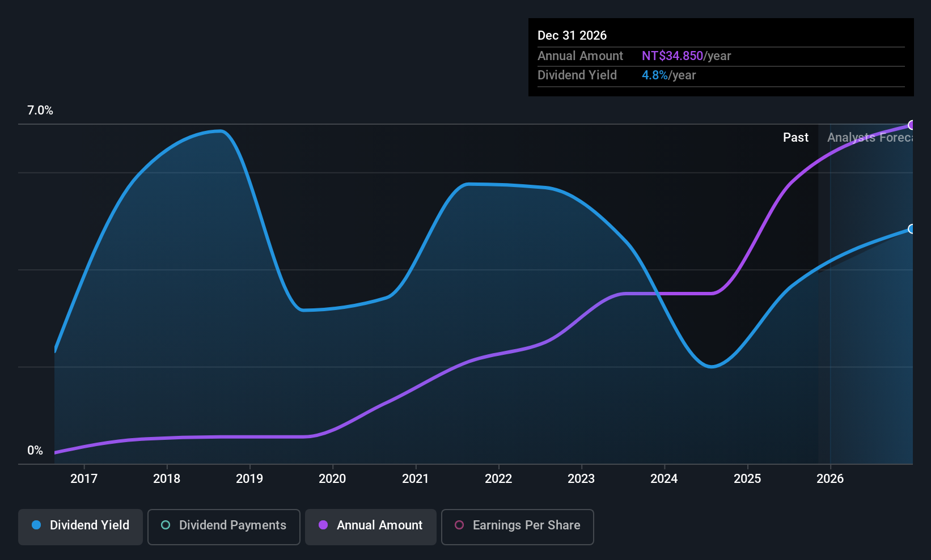
Task: Select the 2024 year label on axis
Action: tap(664, 478)
